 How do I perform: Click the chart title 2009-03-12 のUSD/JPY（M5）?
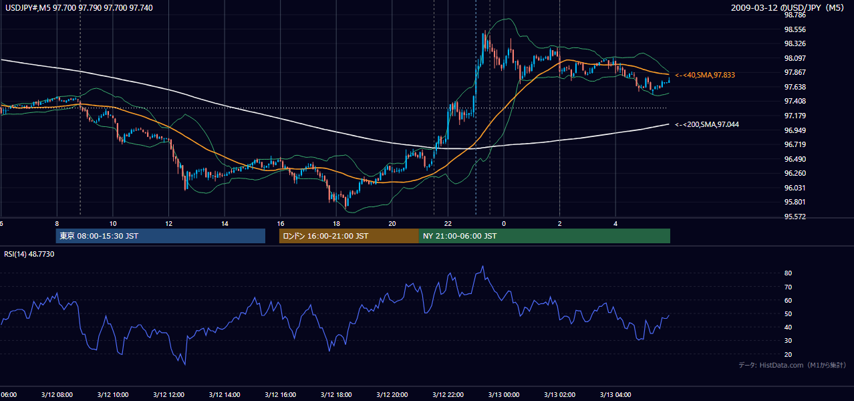(789, 7)
